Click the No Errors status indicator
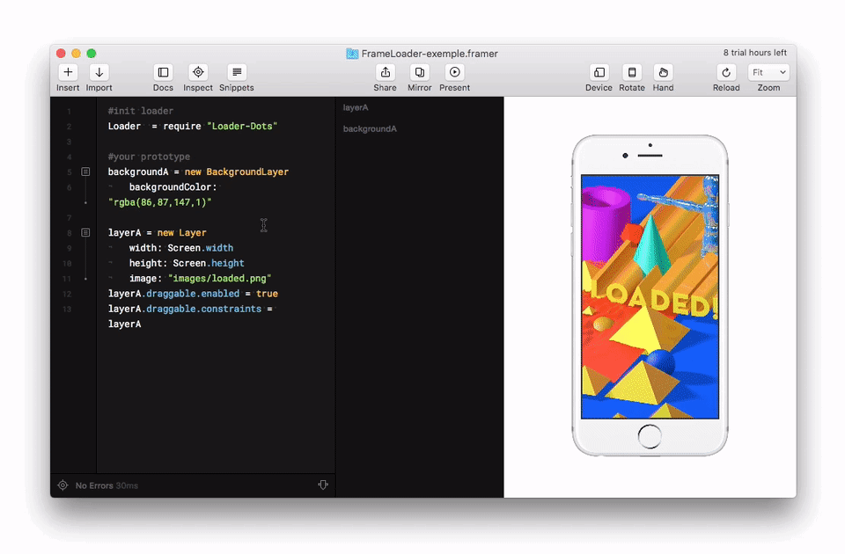The width and height of the screenshot is (845, 554). (95, 485)
